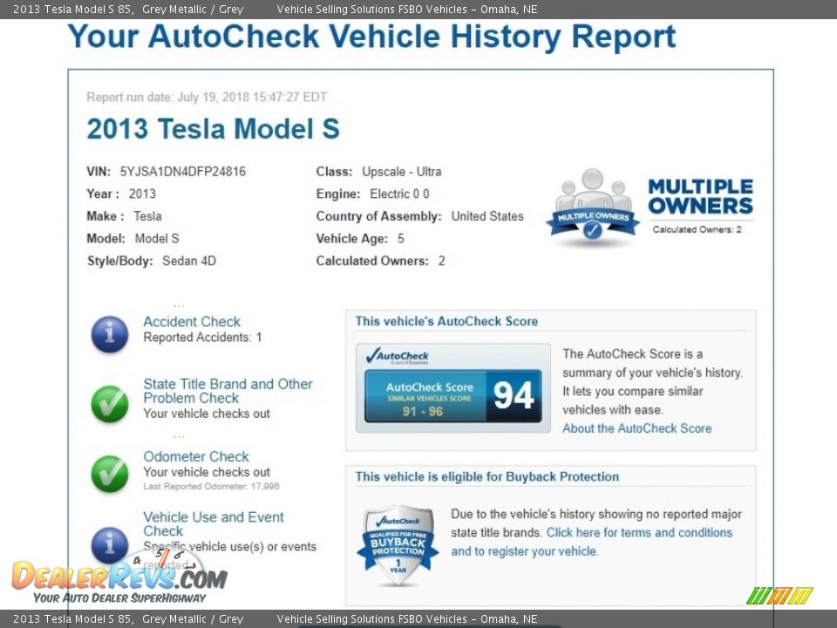Screen dimensions: 837x628
Task: Open State Title Brand and Other Problem Check
Action: coord(228,391)
